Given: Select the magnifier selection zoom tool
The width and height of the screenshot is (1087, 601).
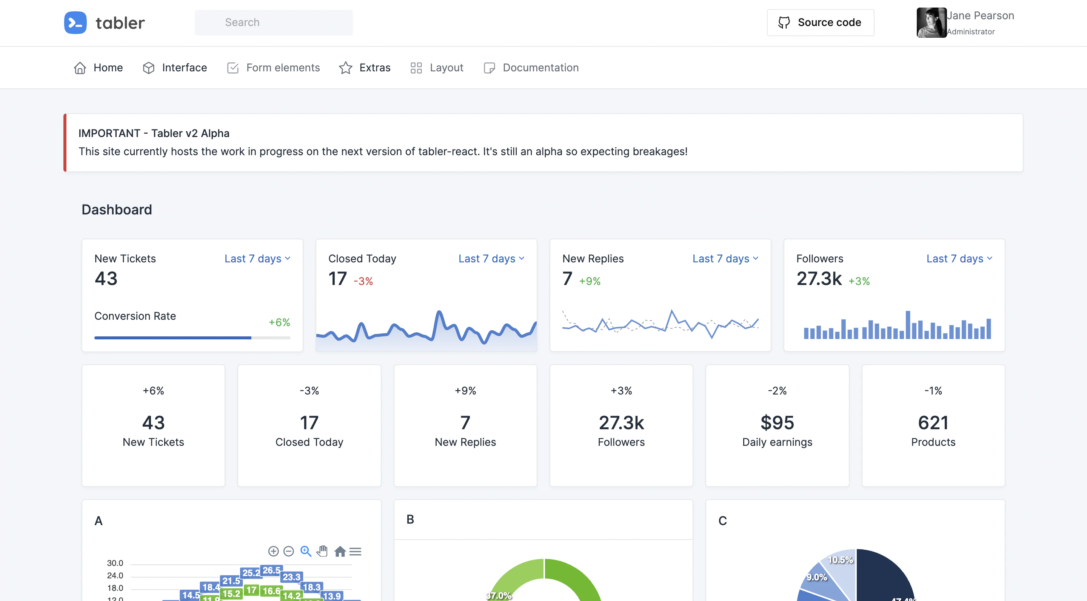Looking at the screenshot, I should tap(306, 551).
